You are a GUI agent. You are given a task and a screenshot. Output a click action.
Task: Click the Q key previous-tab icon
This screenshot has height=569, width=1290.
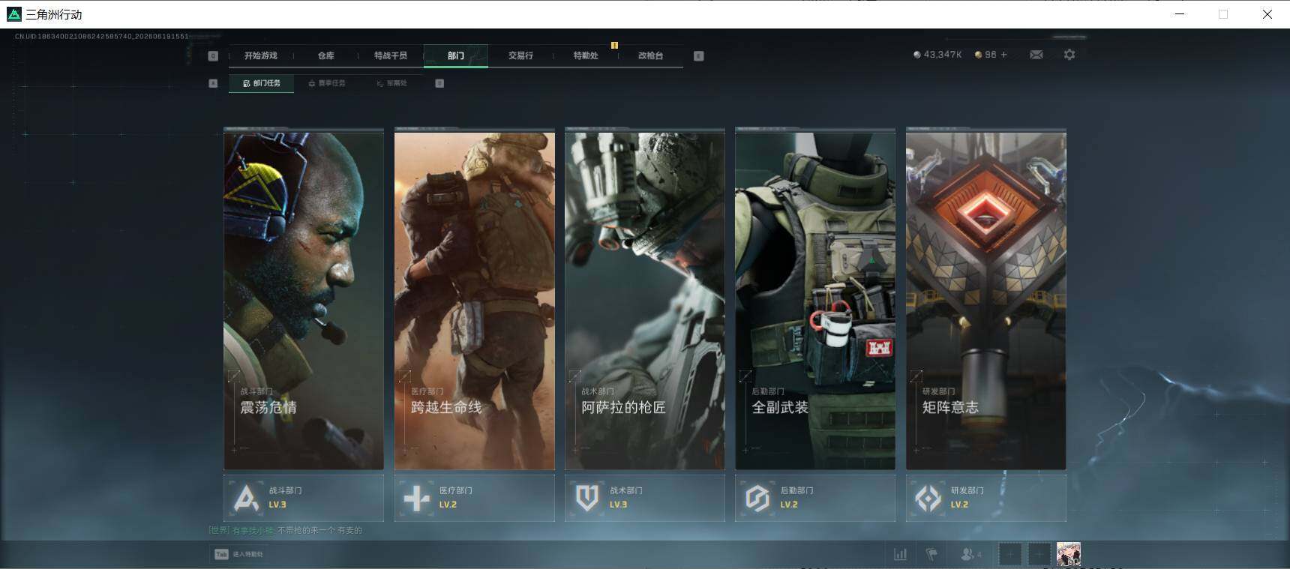pos(213,56)
